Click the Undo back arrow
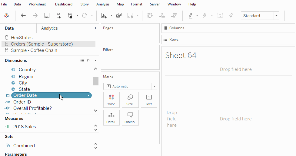Viewport: 296px width, 156px height. [x=23, y=15]
